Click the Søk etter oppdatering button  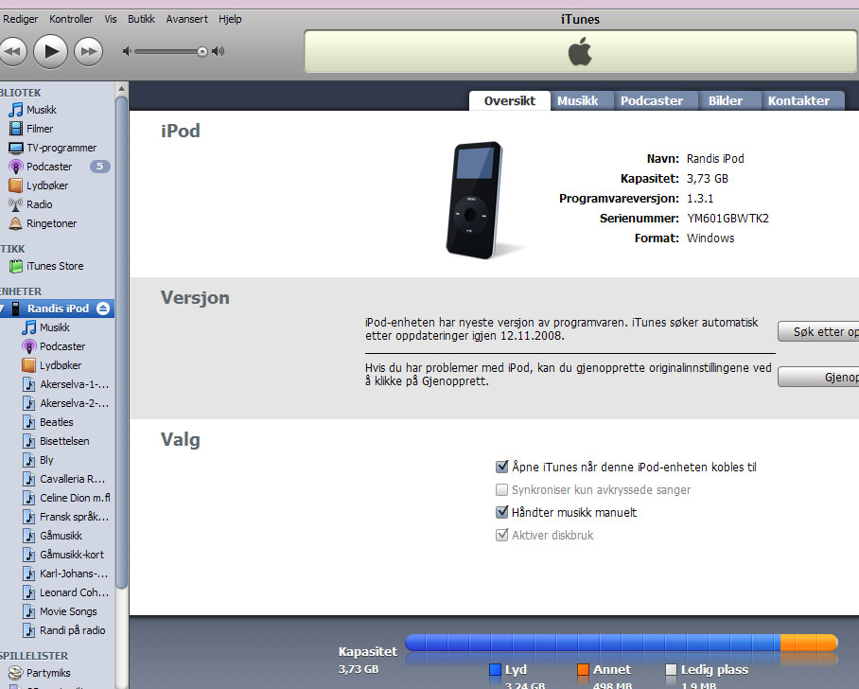tap(818, 331)
